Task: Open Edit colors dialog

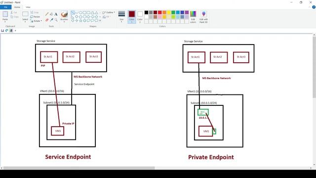Action: pos(193,17)
